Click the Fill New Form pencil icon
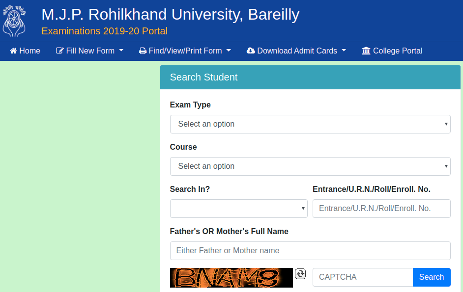This screenshot has width=463, height=292. coord(59,51)
